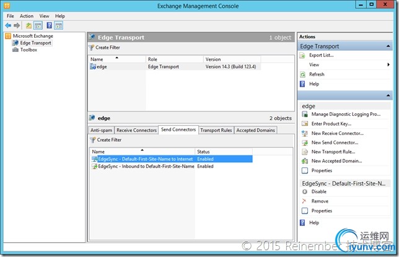Click Export List icon in Actions

coord(302,56)
